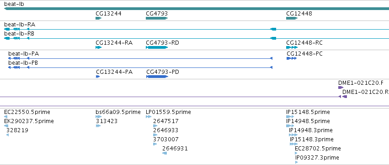This screenshot has height=165, width=389.
Task: Click the beat-Ib-RA transcript label
Action: (x=20, y=25)
